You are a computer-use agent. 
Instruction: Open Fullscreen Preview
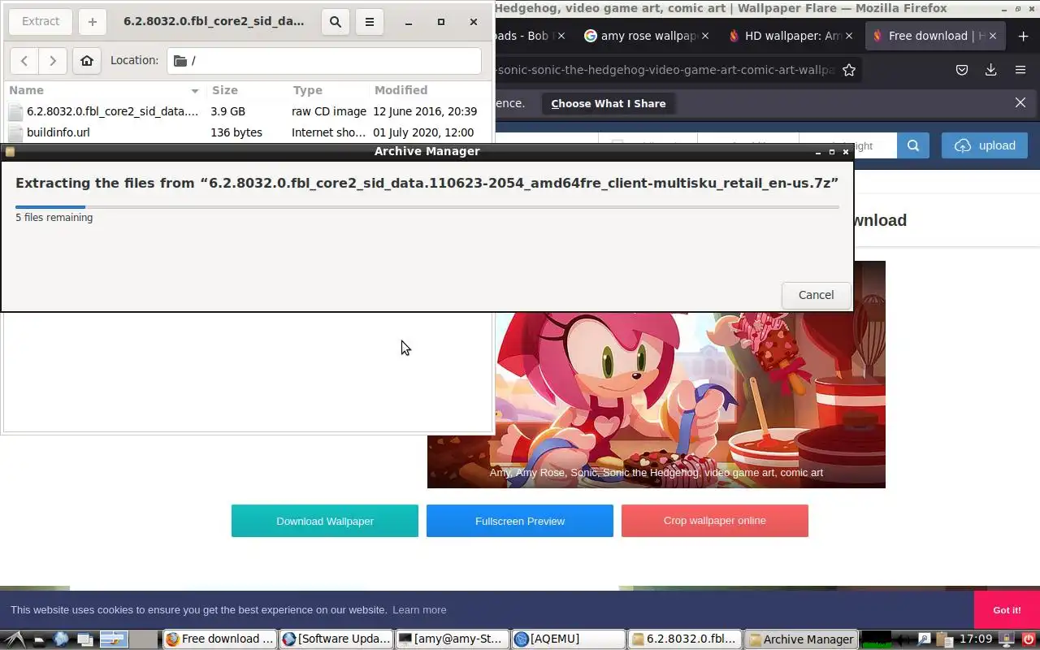point(520,521)
